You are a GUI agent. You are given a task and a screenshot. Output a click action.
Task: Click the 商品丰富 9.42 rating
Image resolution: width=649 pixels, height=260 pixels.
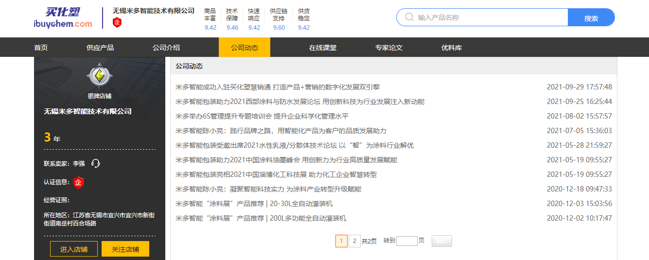(210, 19)
